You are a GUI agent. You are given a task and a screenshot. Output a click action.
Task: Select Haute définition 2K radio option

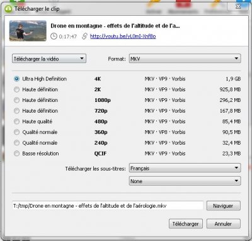[16, 89]
